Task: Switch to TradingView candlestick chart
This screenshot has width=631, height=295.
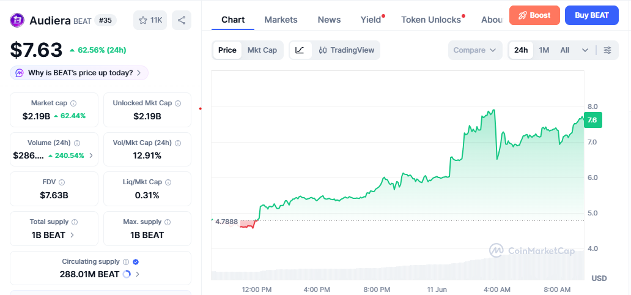Action: click(x=347, y=50)
